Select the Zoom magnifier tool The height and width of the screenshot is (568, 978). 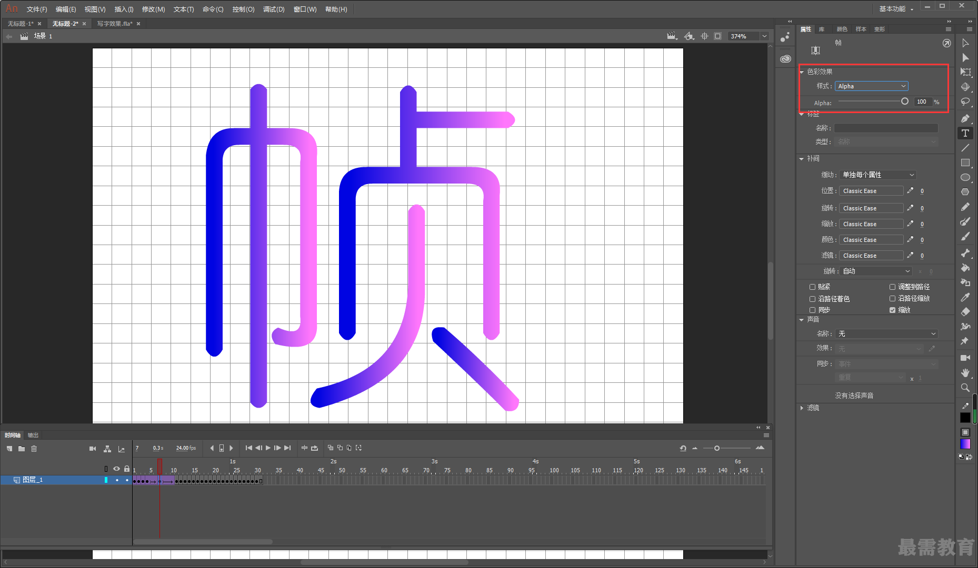[x=965, y=388]
